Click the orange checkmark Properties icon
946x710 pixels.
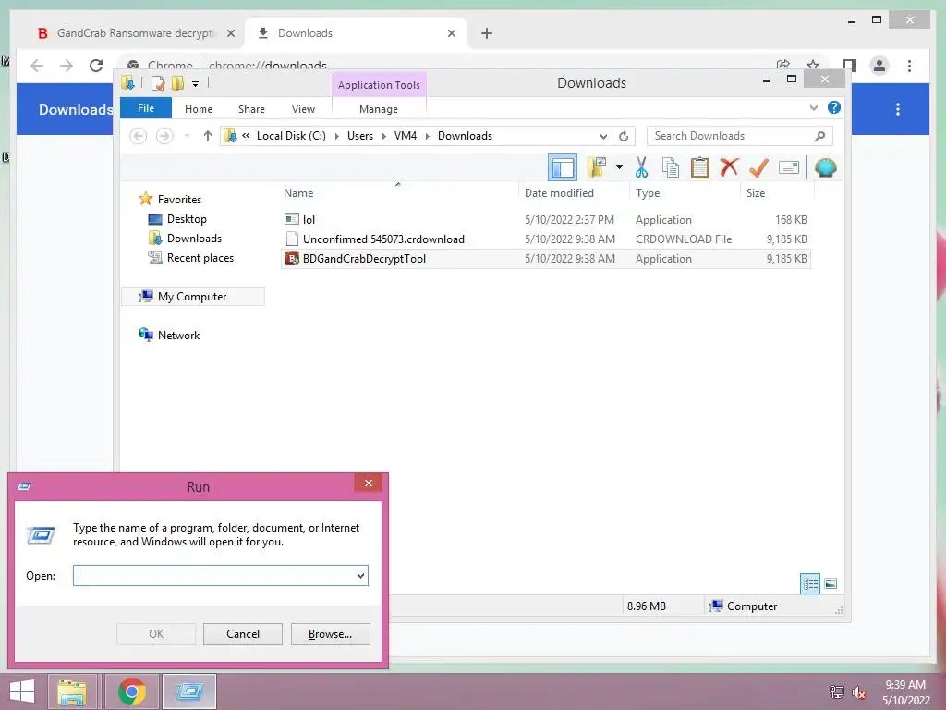[758, 167]
